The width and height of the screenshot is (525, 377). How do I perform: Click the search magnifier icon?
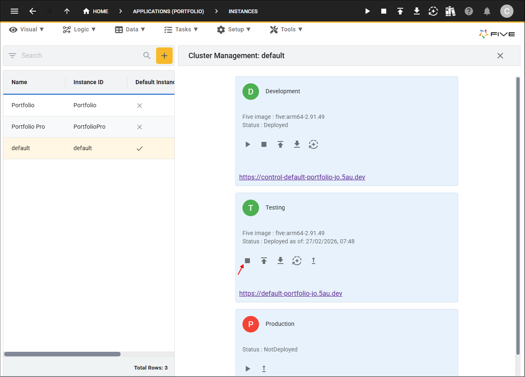pos(147,55)
